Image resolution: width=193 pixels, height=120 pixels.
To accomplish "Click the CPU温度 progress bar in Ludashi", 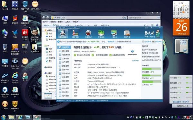I will pos(152,69).
